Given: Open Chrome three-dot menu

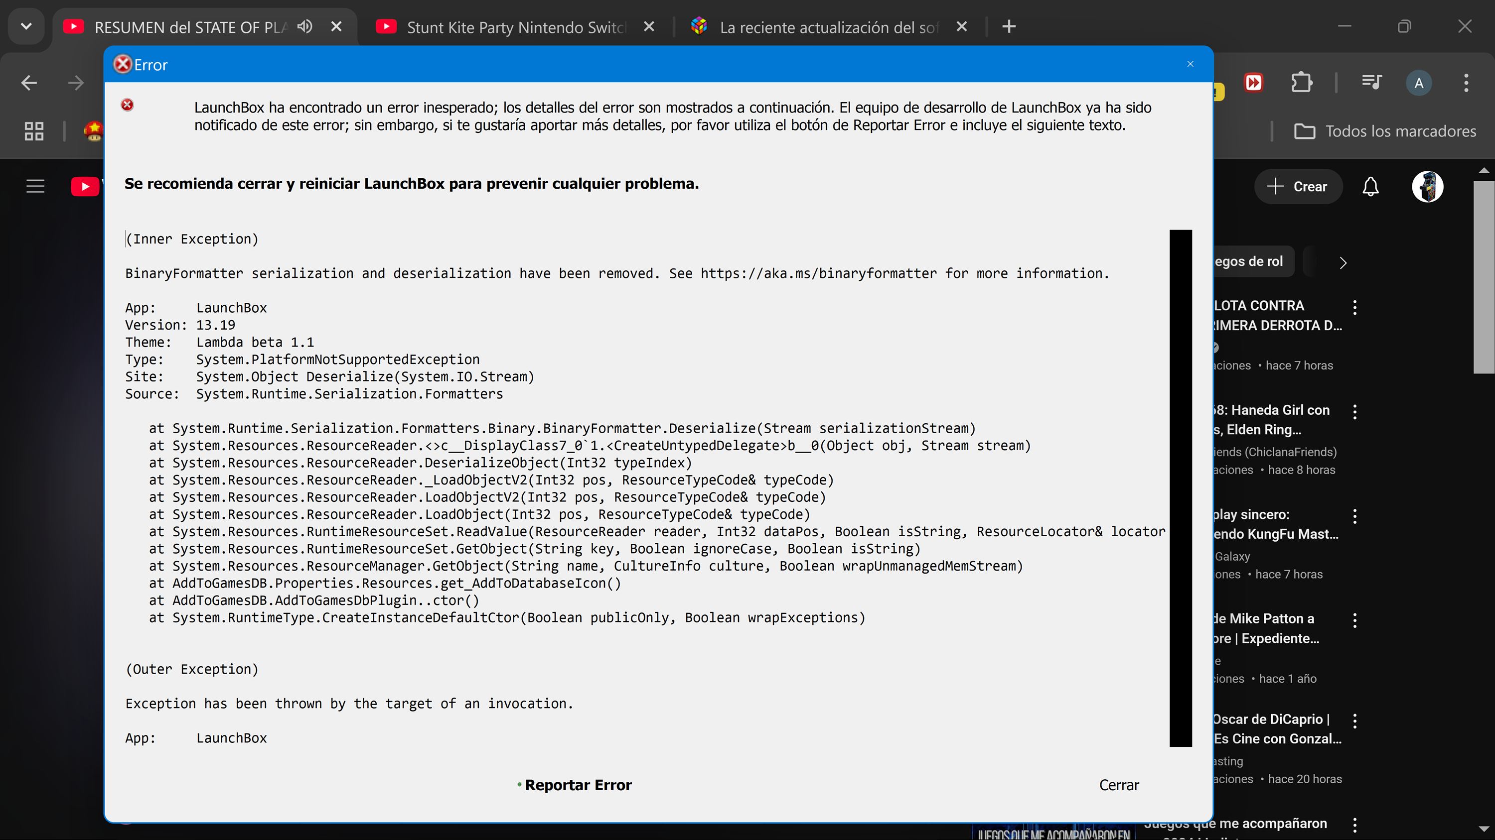Looking at the screenshot, I should (x=1467, y=83).
